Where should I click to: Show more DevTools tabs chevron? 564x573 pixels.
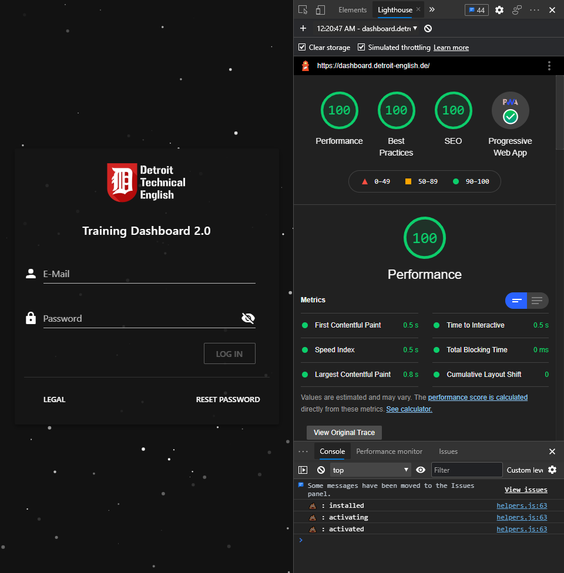(432, 9)
